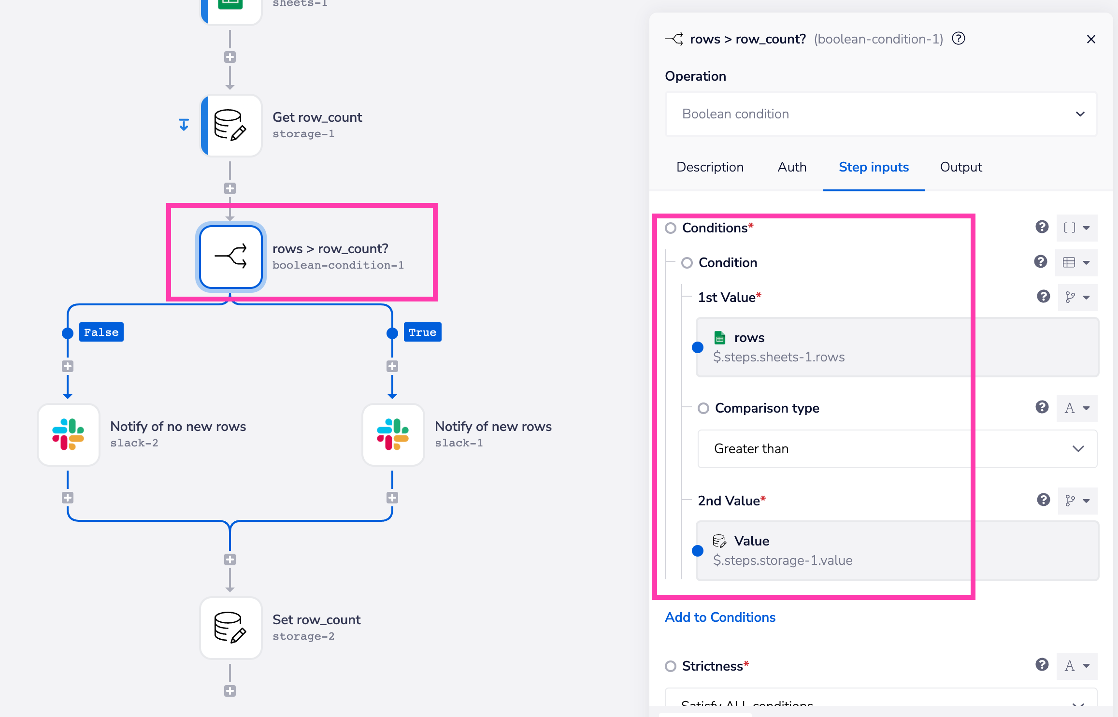This screenshot has width=1118, height=717.
Task: Click the 2nd Value storage-1 value field
Action: point(897,551)
